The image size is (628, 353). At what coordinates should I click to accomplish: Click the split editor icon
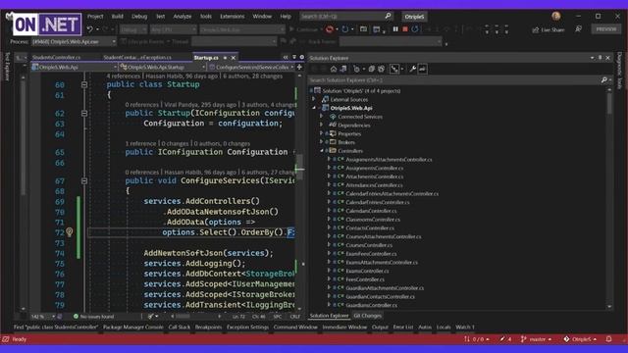299,68
